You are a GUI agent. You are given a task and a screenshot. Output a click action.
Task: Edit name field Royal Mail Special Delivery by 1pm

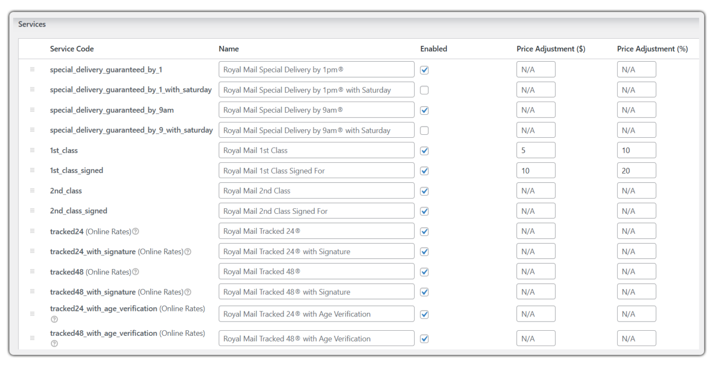point(317,69)
